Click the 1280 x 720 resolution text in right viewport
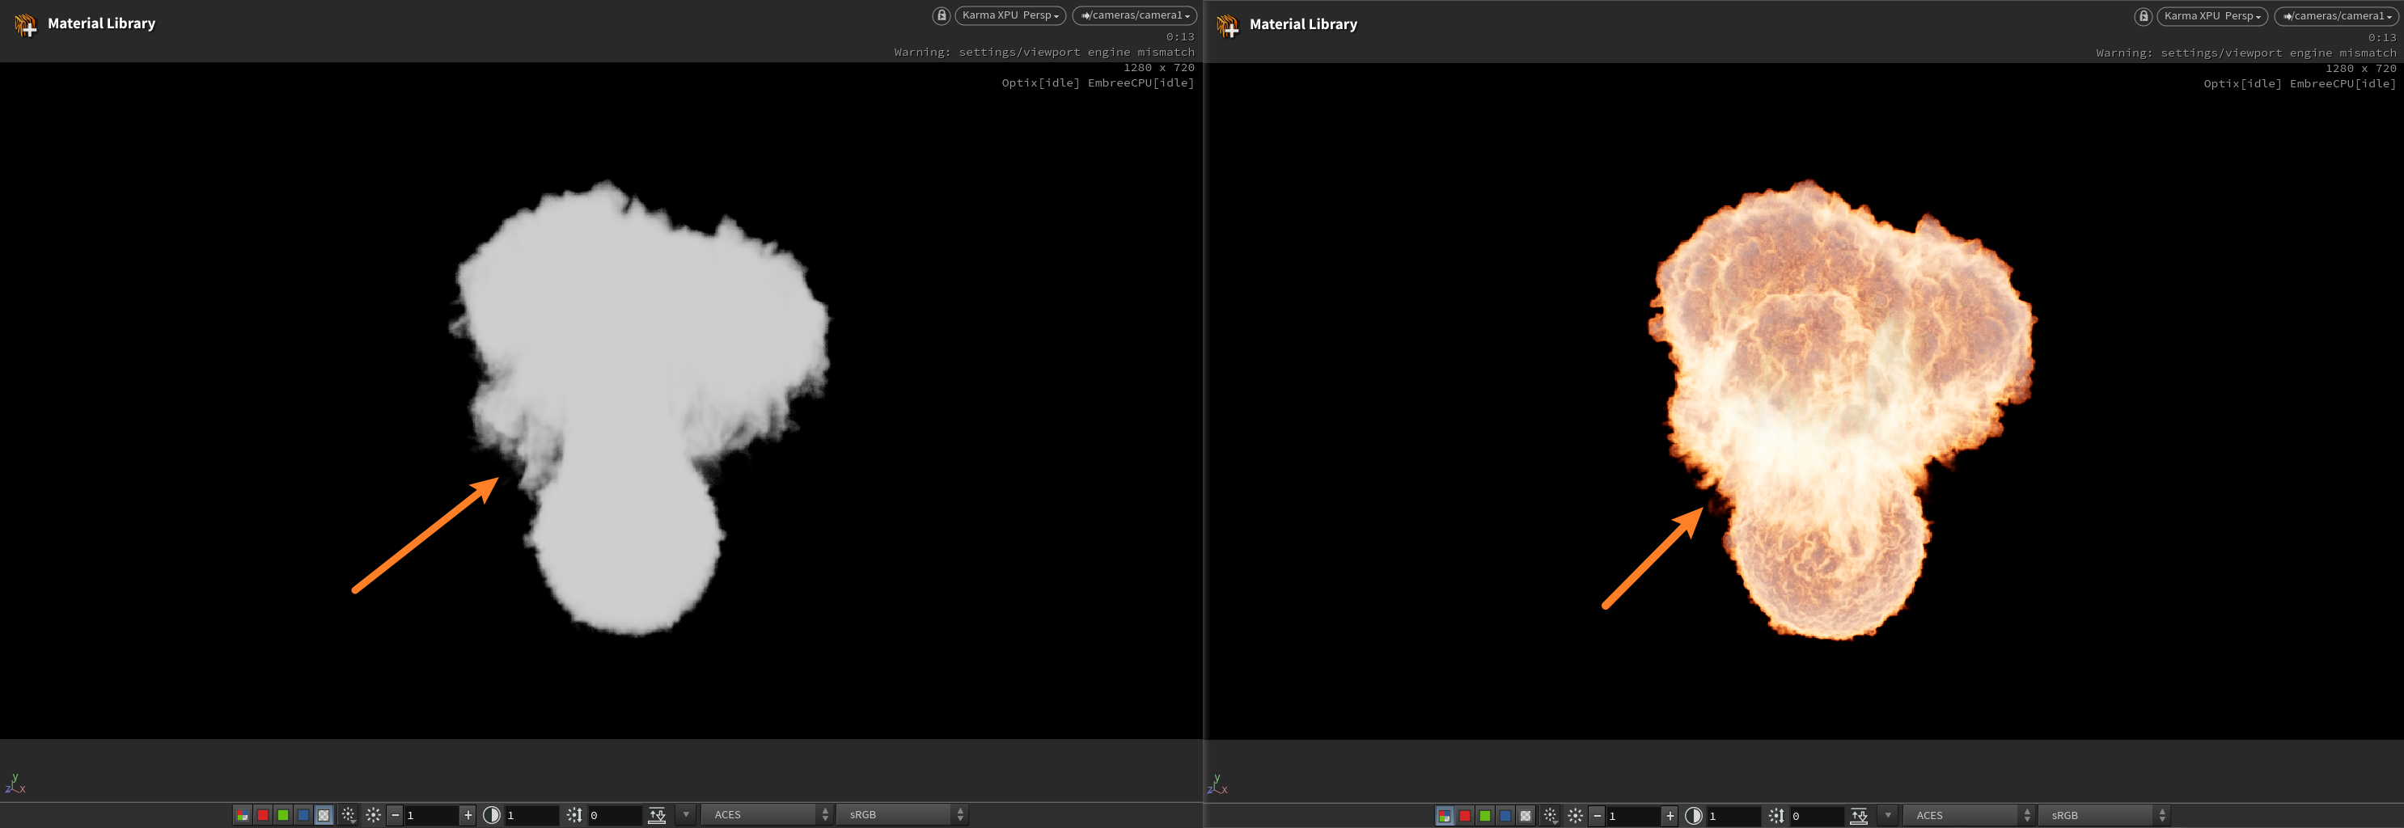Image resolution: width=2404 pixels, height=828 pixels. click(x=2361, y=68)
